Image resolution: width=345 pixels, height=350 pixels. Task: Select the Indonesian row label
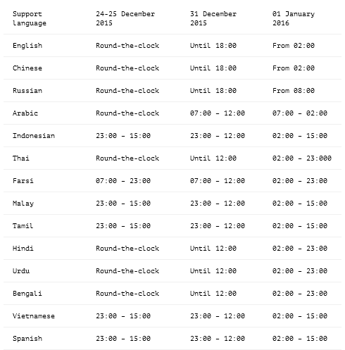point(34,136)
